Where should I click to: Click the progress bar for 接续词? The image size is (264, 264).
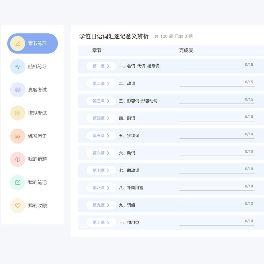click(x=217, y=138)
